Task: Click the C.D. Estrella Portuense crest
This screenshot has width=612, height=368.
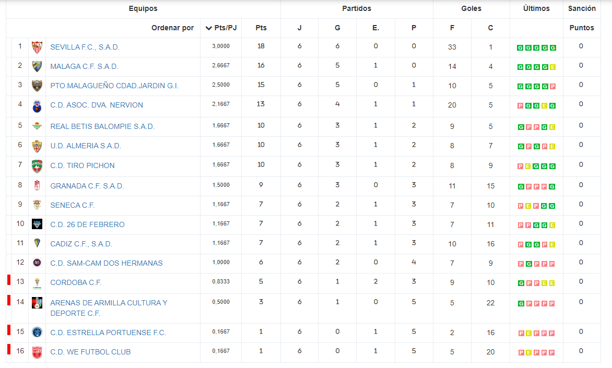Action: 37,333
